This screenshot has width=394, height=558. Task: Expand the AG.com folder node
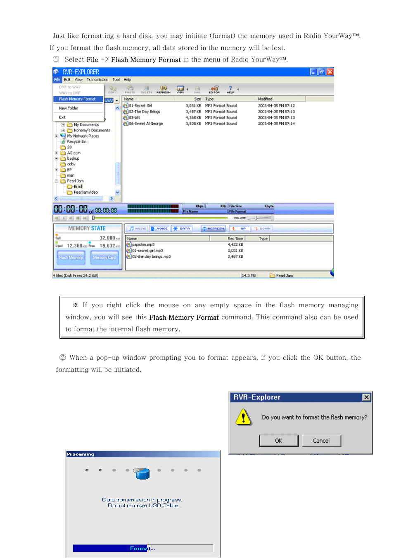[x=57, y=153]
